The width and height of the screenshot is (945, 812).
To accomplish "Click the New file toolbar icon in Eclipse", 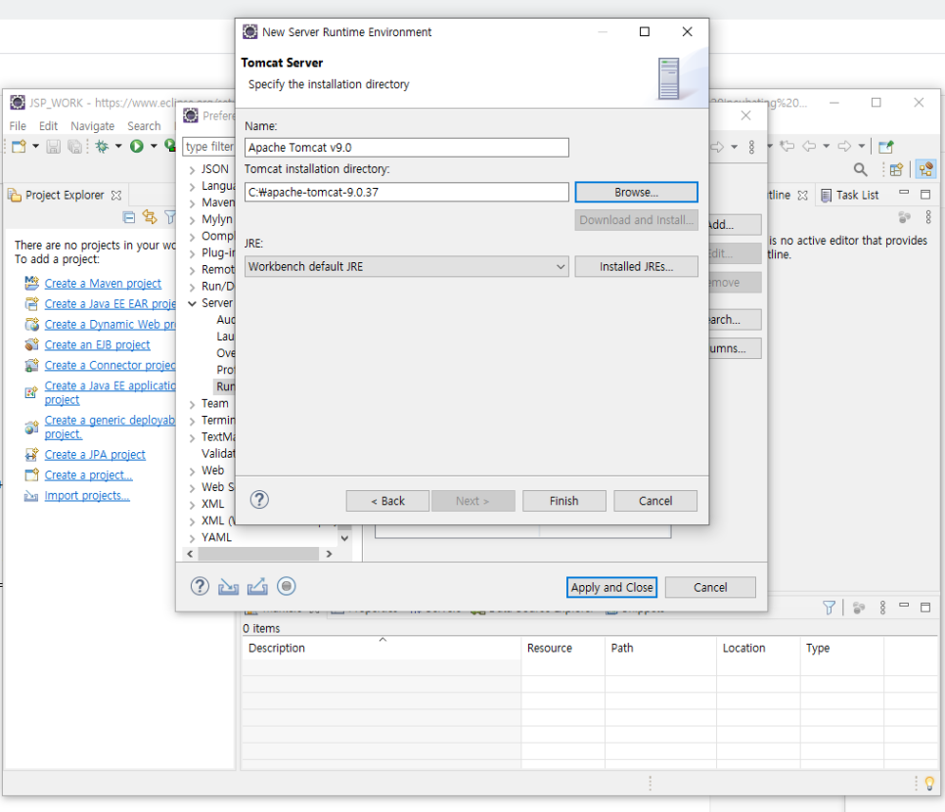I will pyautogui.click(x=19, y=147).
